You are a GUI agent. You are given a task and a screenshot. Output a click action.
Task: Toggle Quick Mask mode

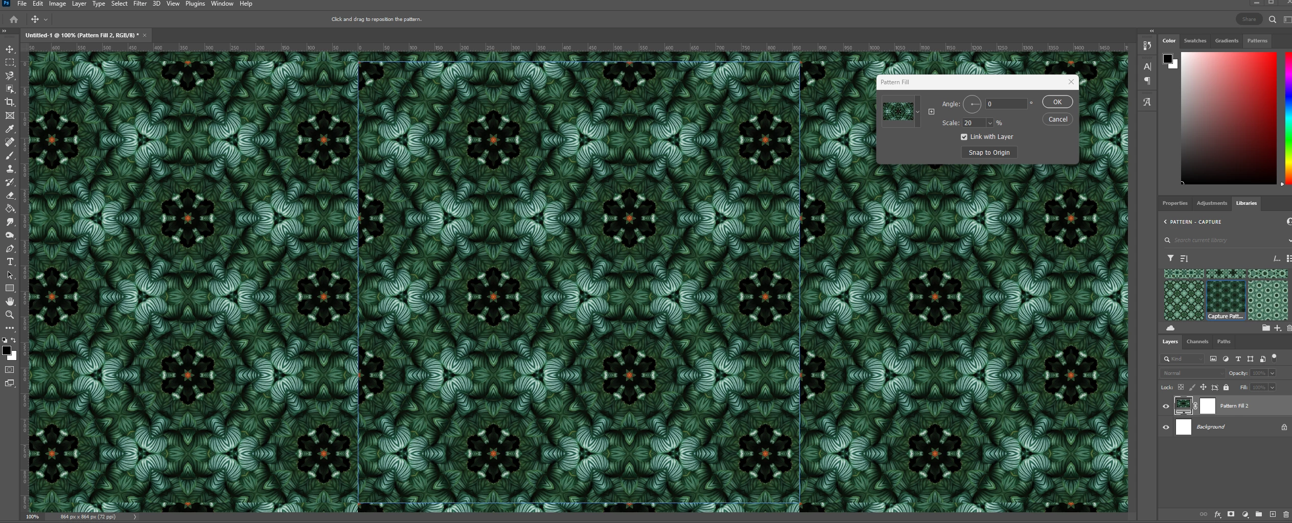[x=10, y=370]
